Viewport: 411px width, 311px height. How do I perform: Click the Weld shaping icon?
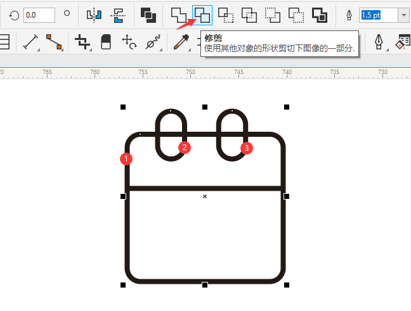tap(178, 15)
